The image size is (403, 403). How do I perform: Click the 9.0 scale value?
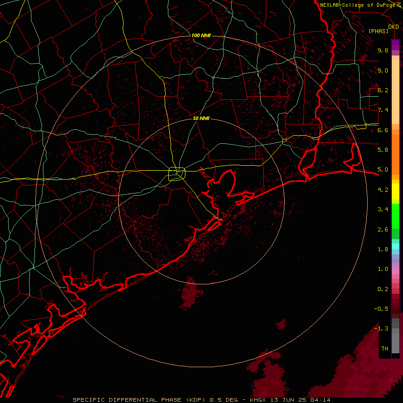(x=383, y=70)
